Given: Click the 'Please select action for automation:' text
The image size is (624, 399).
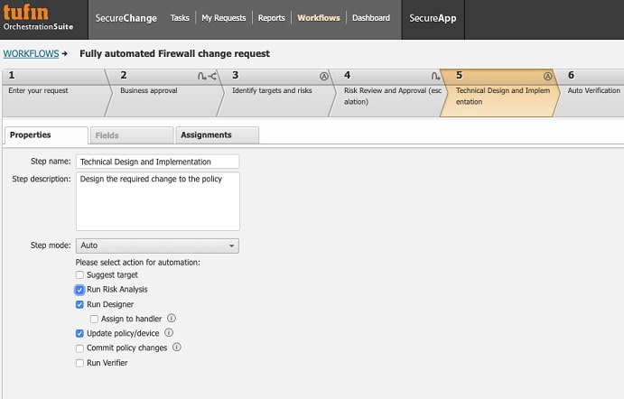Looking at the screenshot, I should tap(137, 263).
